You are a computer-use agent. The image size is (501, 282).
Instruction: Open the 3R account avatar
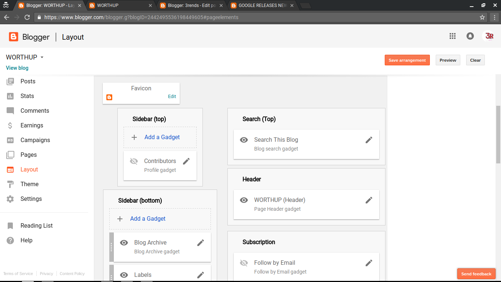click(489, 36)
